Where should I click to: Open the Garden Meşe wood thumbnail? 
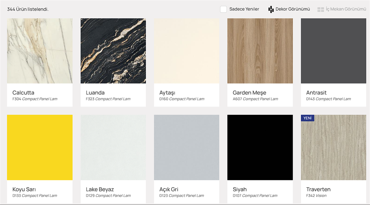coord(260,51)
